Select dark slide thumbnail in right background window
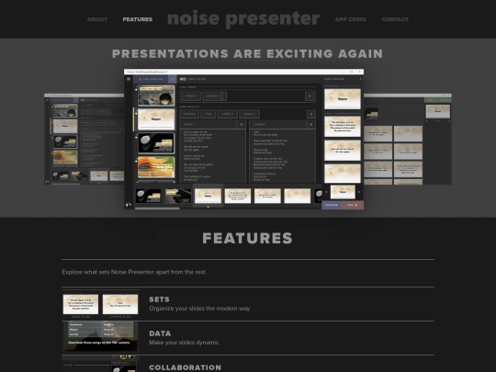496x372 pixels. (x=371, y=114)
